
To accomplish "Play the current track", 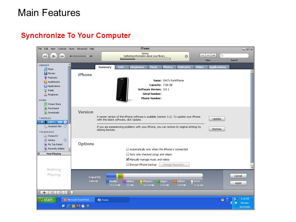I will pos(54,56).
